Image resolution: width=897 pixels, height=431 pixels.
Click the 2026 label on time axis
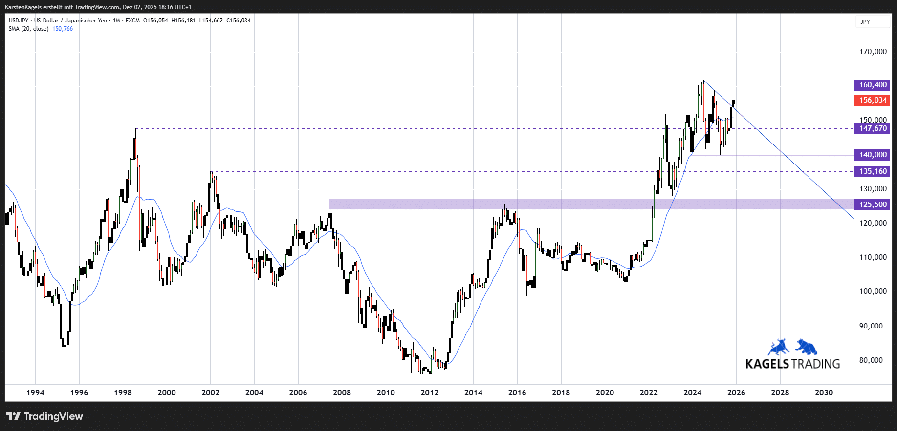736,393
